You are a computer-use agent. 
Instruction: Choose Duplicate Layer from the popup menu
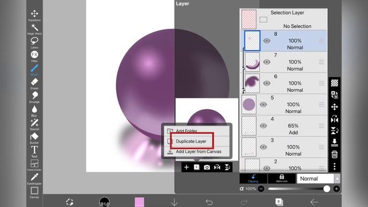point(197,141)
